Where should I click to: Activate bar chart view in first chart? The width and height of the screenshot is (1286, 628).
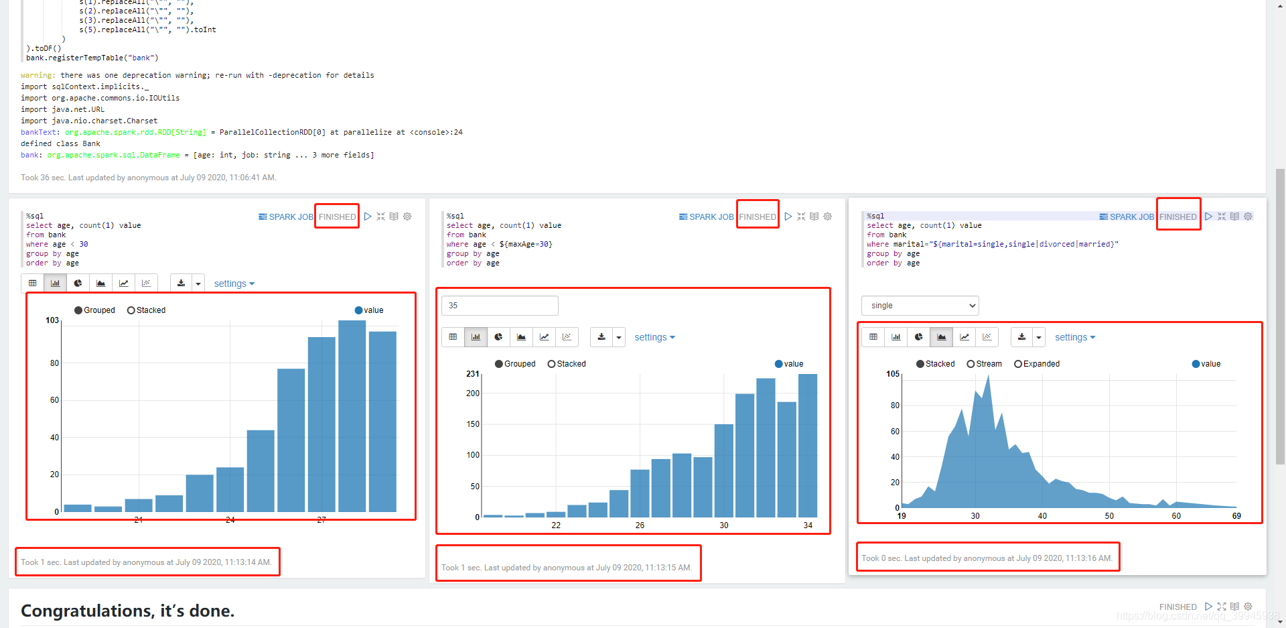click(55, 284)
